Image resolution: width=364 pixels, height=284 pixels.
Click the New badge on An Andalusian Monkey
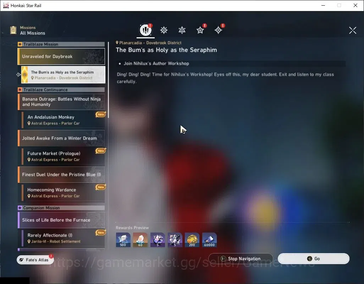pyautogui.click(x=101, y=114)
